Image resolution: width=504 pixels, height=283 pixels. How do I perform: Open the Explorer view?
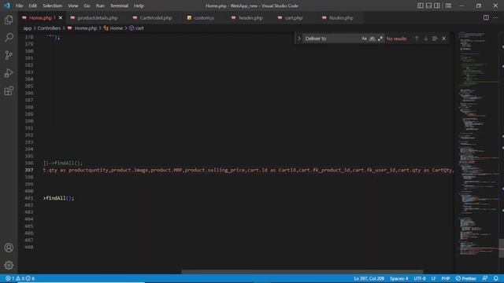(9, 20)
